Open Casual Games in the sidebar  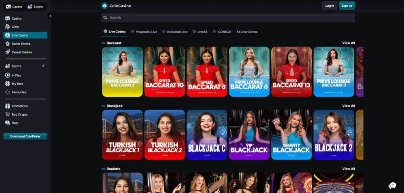click(x=25, y=52)
